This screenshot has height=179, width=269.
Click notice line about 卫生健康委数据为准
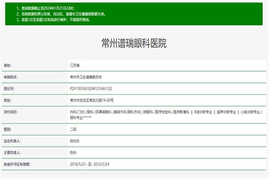click(x=61, y=14)
